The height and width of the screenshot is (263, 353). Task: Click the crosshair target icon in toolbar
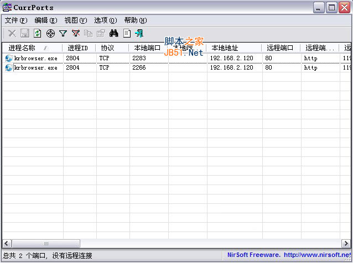point(50,34)
